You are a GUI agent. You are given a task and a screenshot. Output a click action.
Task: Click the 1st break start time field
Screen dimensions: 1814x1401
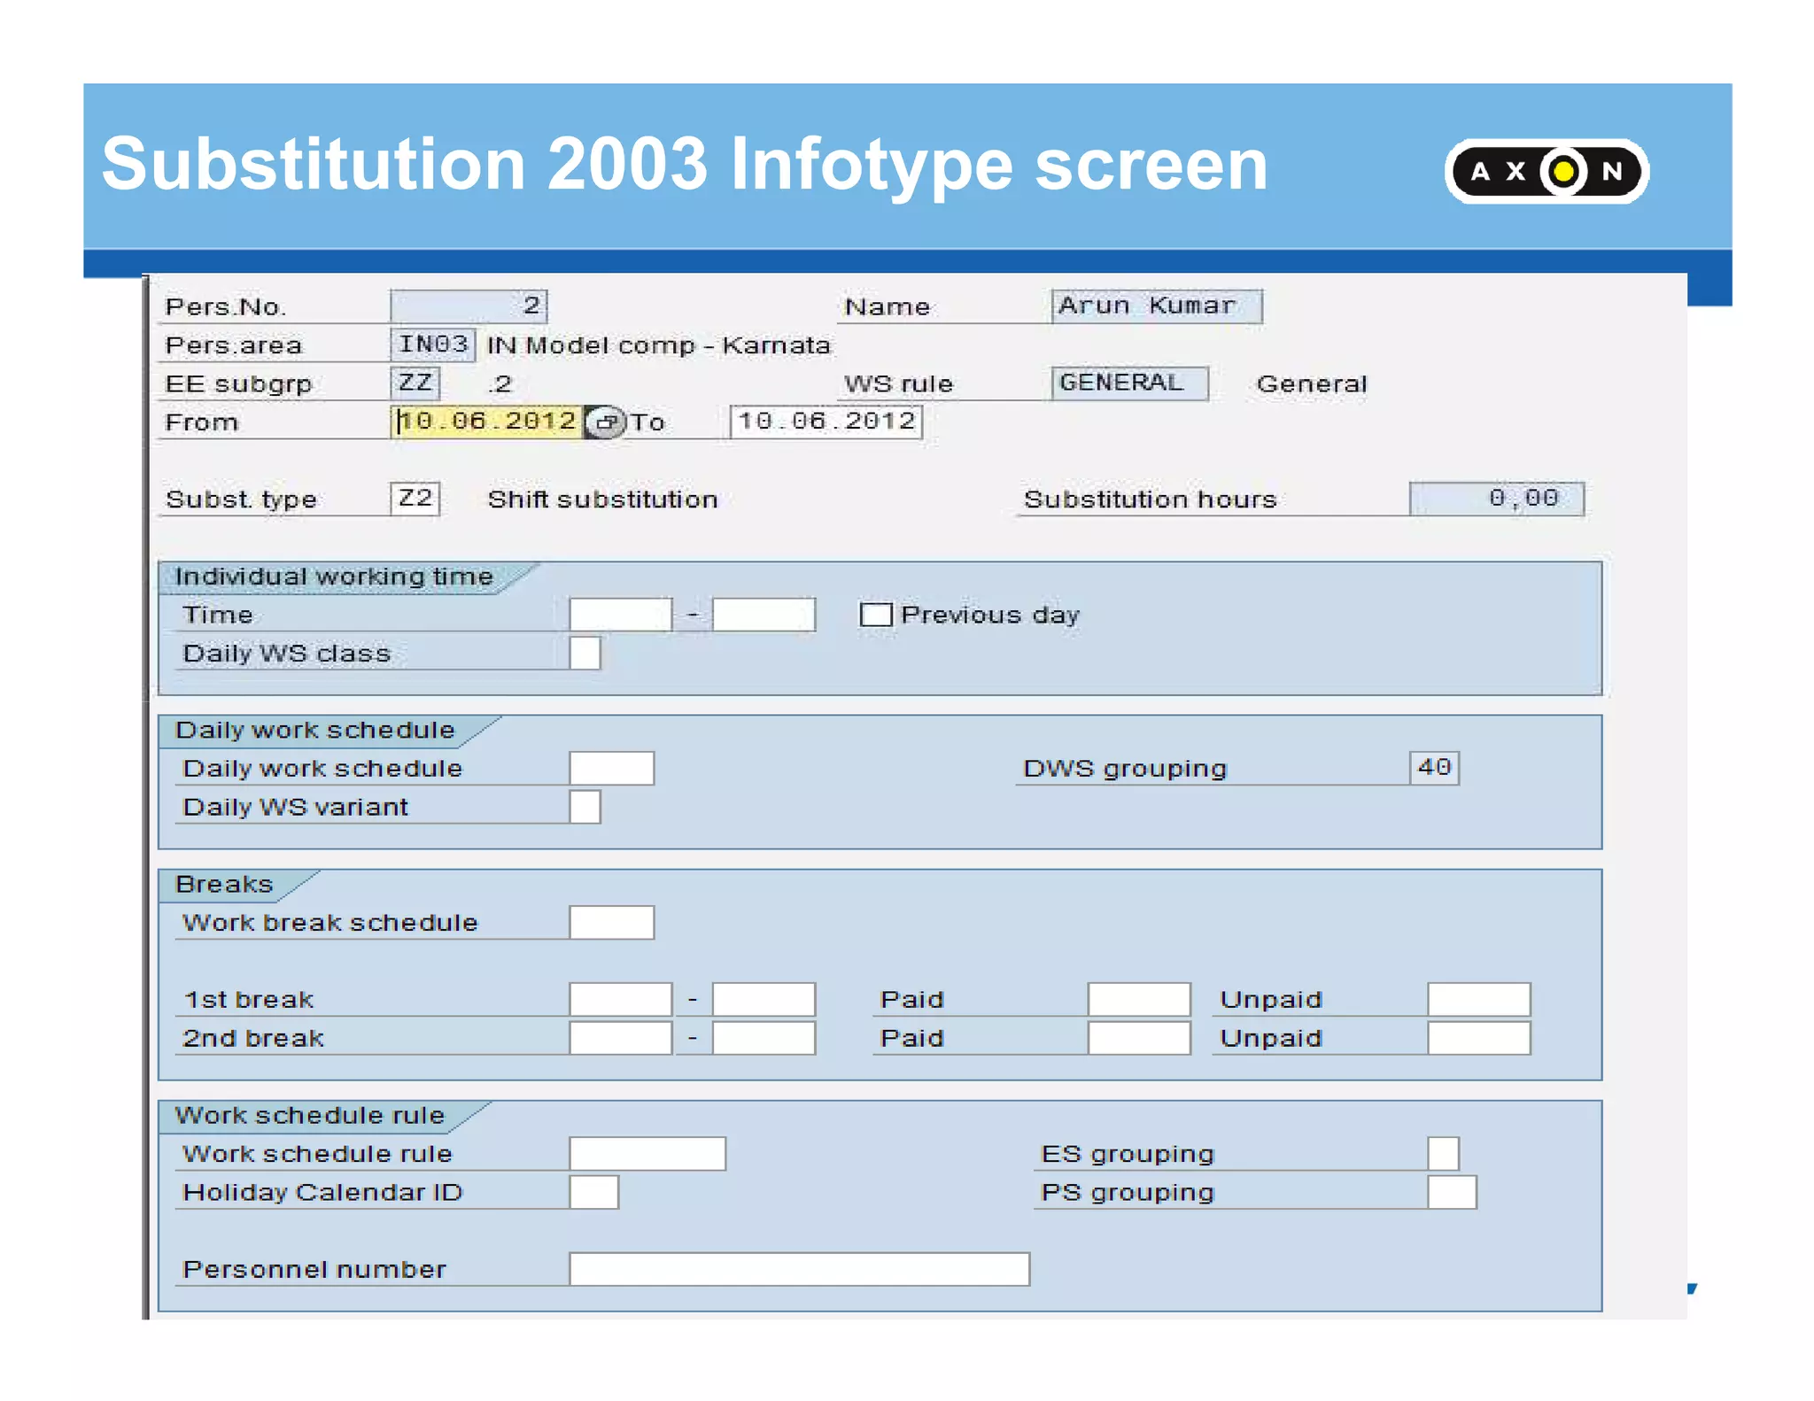[621, 999]
